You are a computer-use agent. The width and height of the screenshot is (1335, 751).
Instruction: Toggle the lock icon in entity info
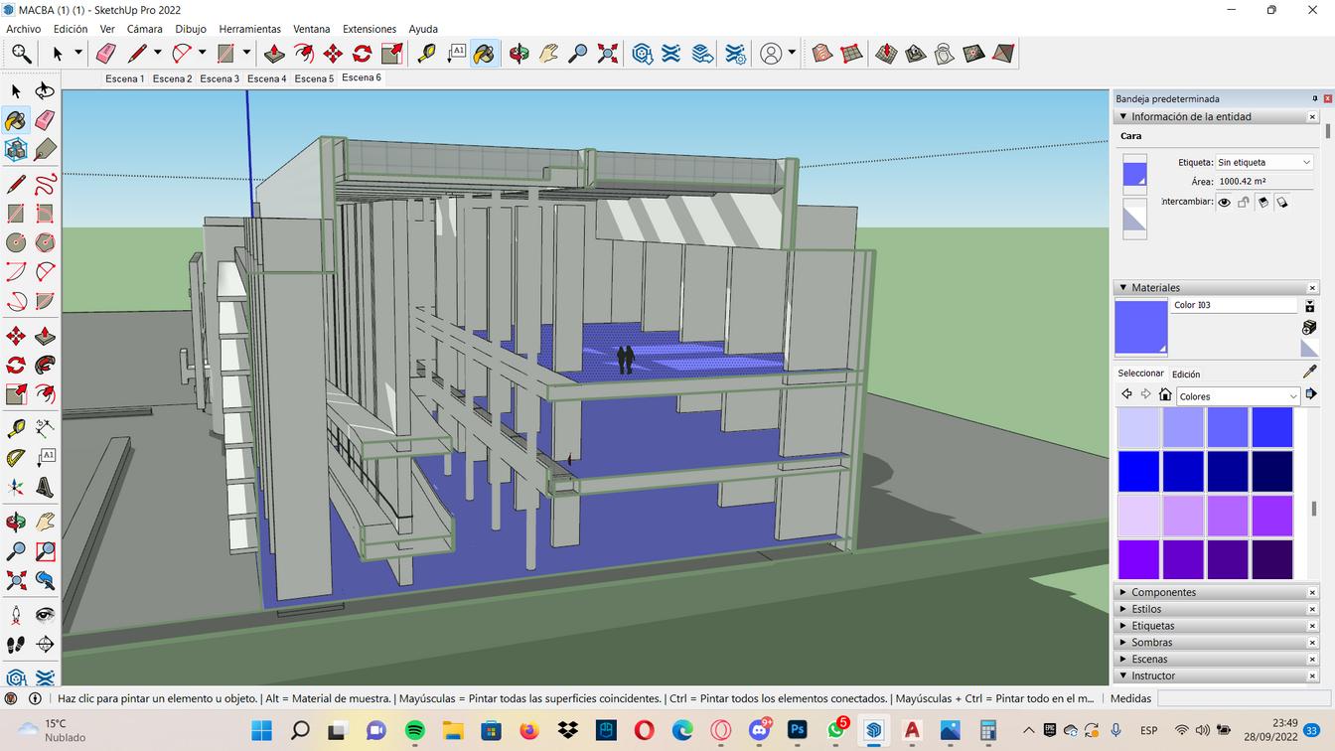tap(1244, 202)
